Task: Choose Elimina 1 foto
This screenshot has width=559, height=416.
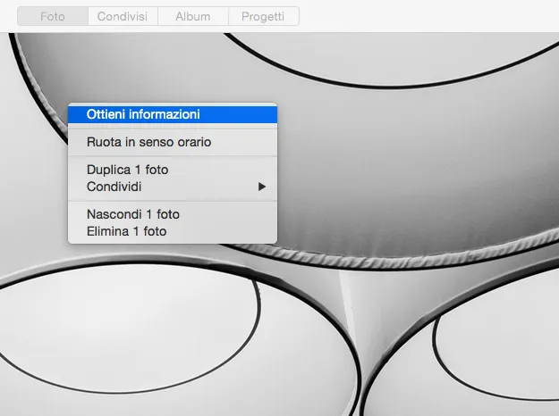Action: [173, 231]
